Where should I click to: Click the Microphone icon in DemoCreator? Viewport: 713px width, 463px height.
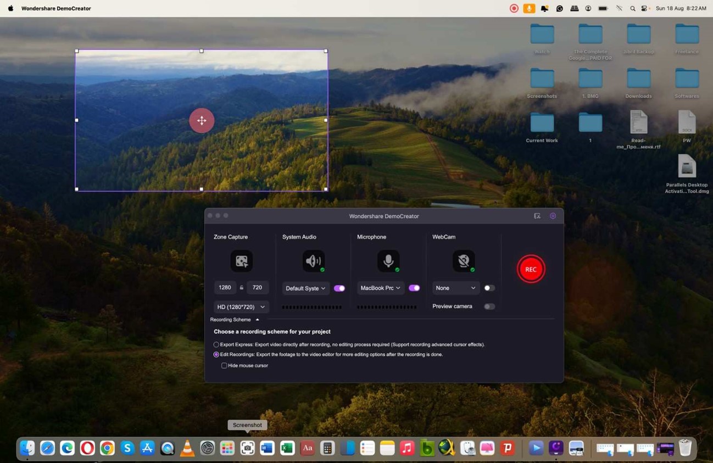coord(388,261)
